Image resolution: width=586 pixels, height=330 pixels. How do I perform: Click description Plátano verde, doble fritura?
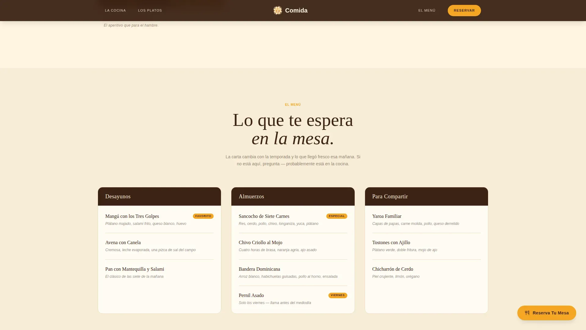[x=405, y=250]
